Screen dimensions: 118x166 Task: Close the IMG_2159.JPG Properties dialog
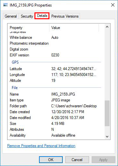coord(113,5)
